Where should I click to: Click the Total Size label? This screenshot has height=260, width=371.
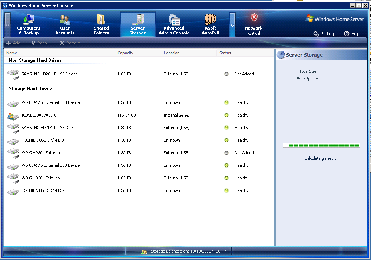[x=308, y=71]
